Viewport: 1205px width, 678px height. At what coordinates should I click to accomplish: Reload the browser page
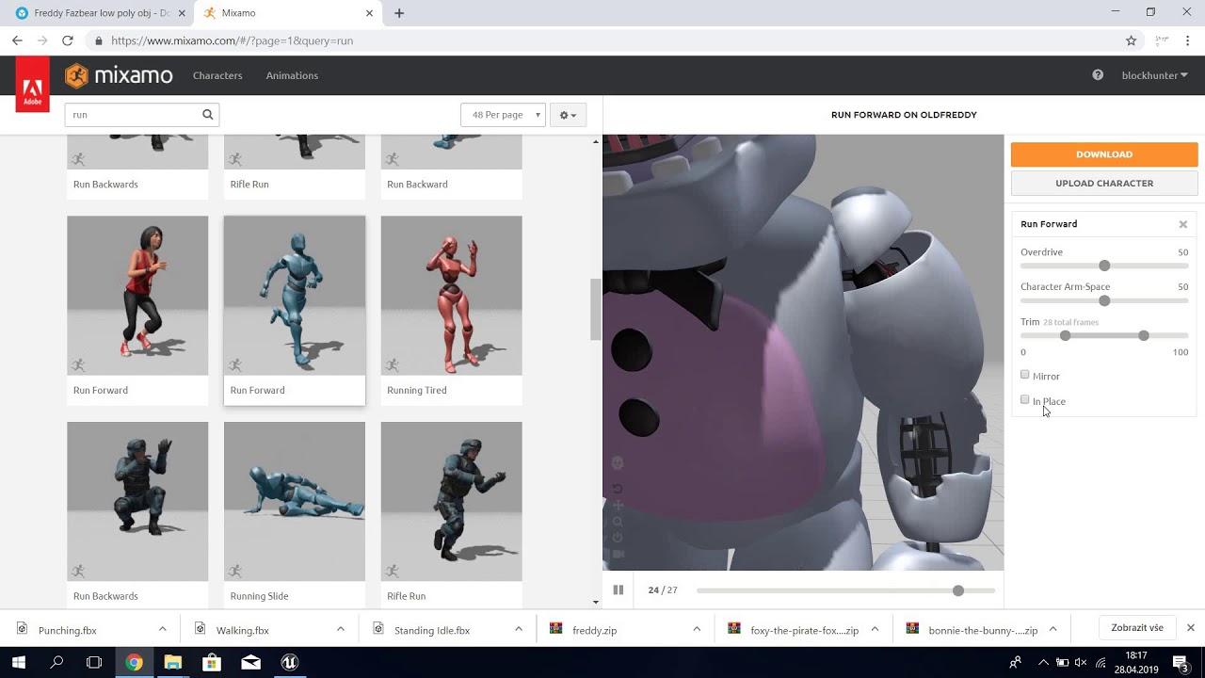tap(68, 40)
